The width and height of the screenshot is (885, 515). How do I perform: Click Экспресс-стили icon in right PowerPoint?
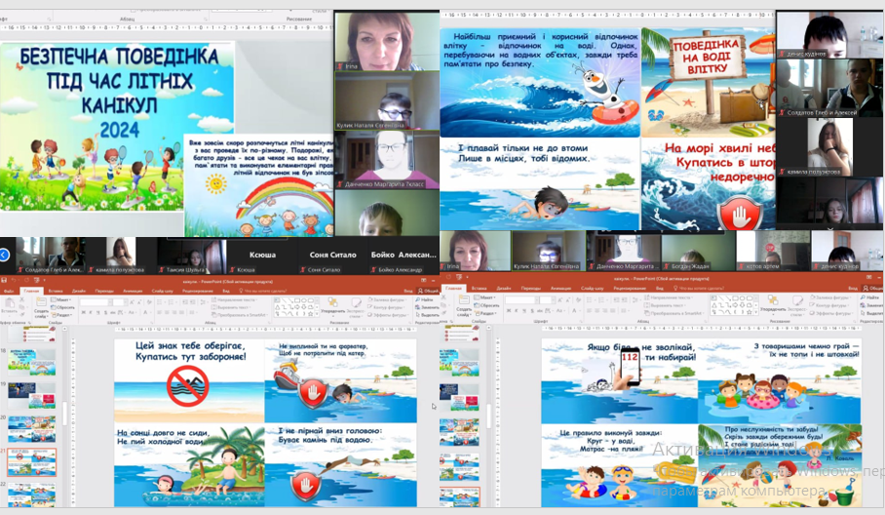(x=797, y=299)
